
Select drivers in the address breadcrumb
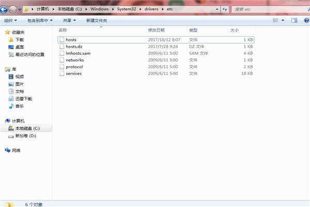tap(151, 9)
